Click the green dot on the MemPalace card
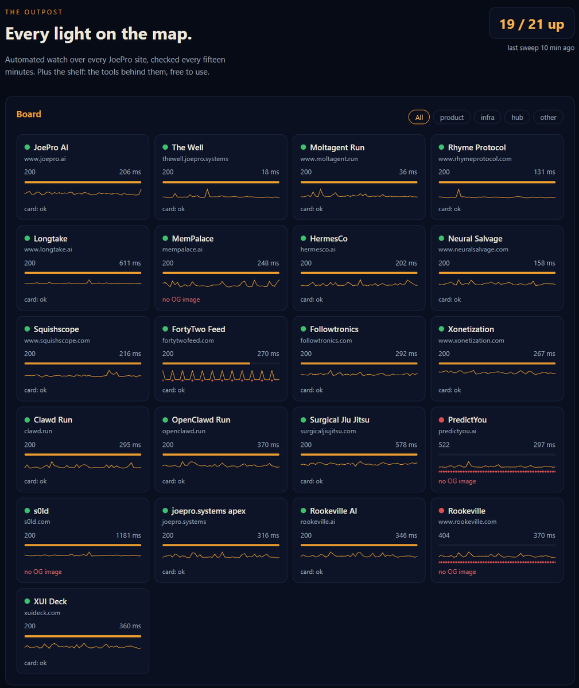Viewport: 579px width, 688px height. pos(165,238)
